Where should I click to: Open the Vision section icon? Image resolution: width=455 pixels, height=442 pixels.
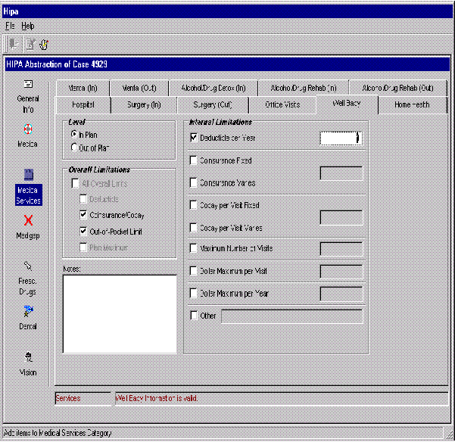28,357
